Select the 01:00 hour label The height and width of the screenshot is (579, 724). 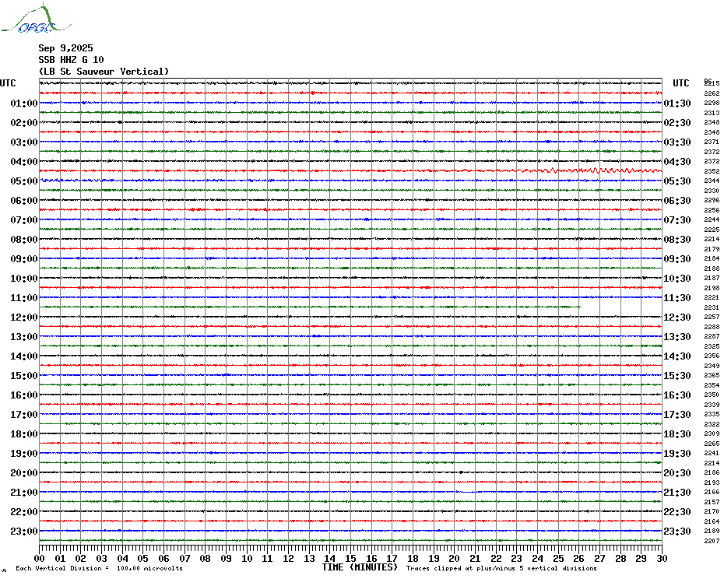(24, 103)
